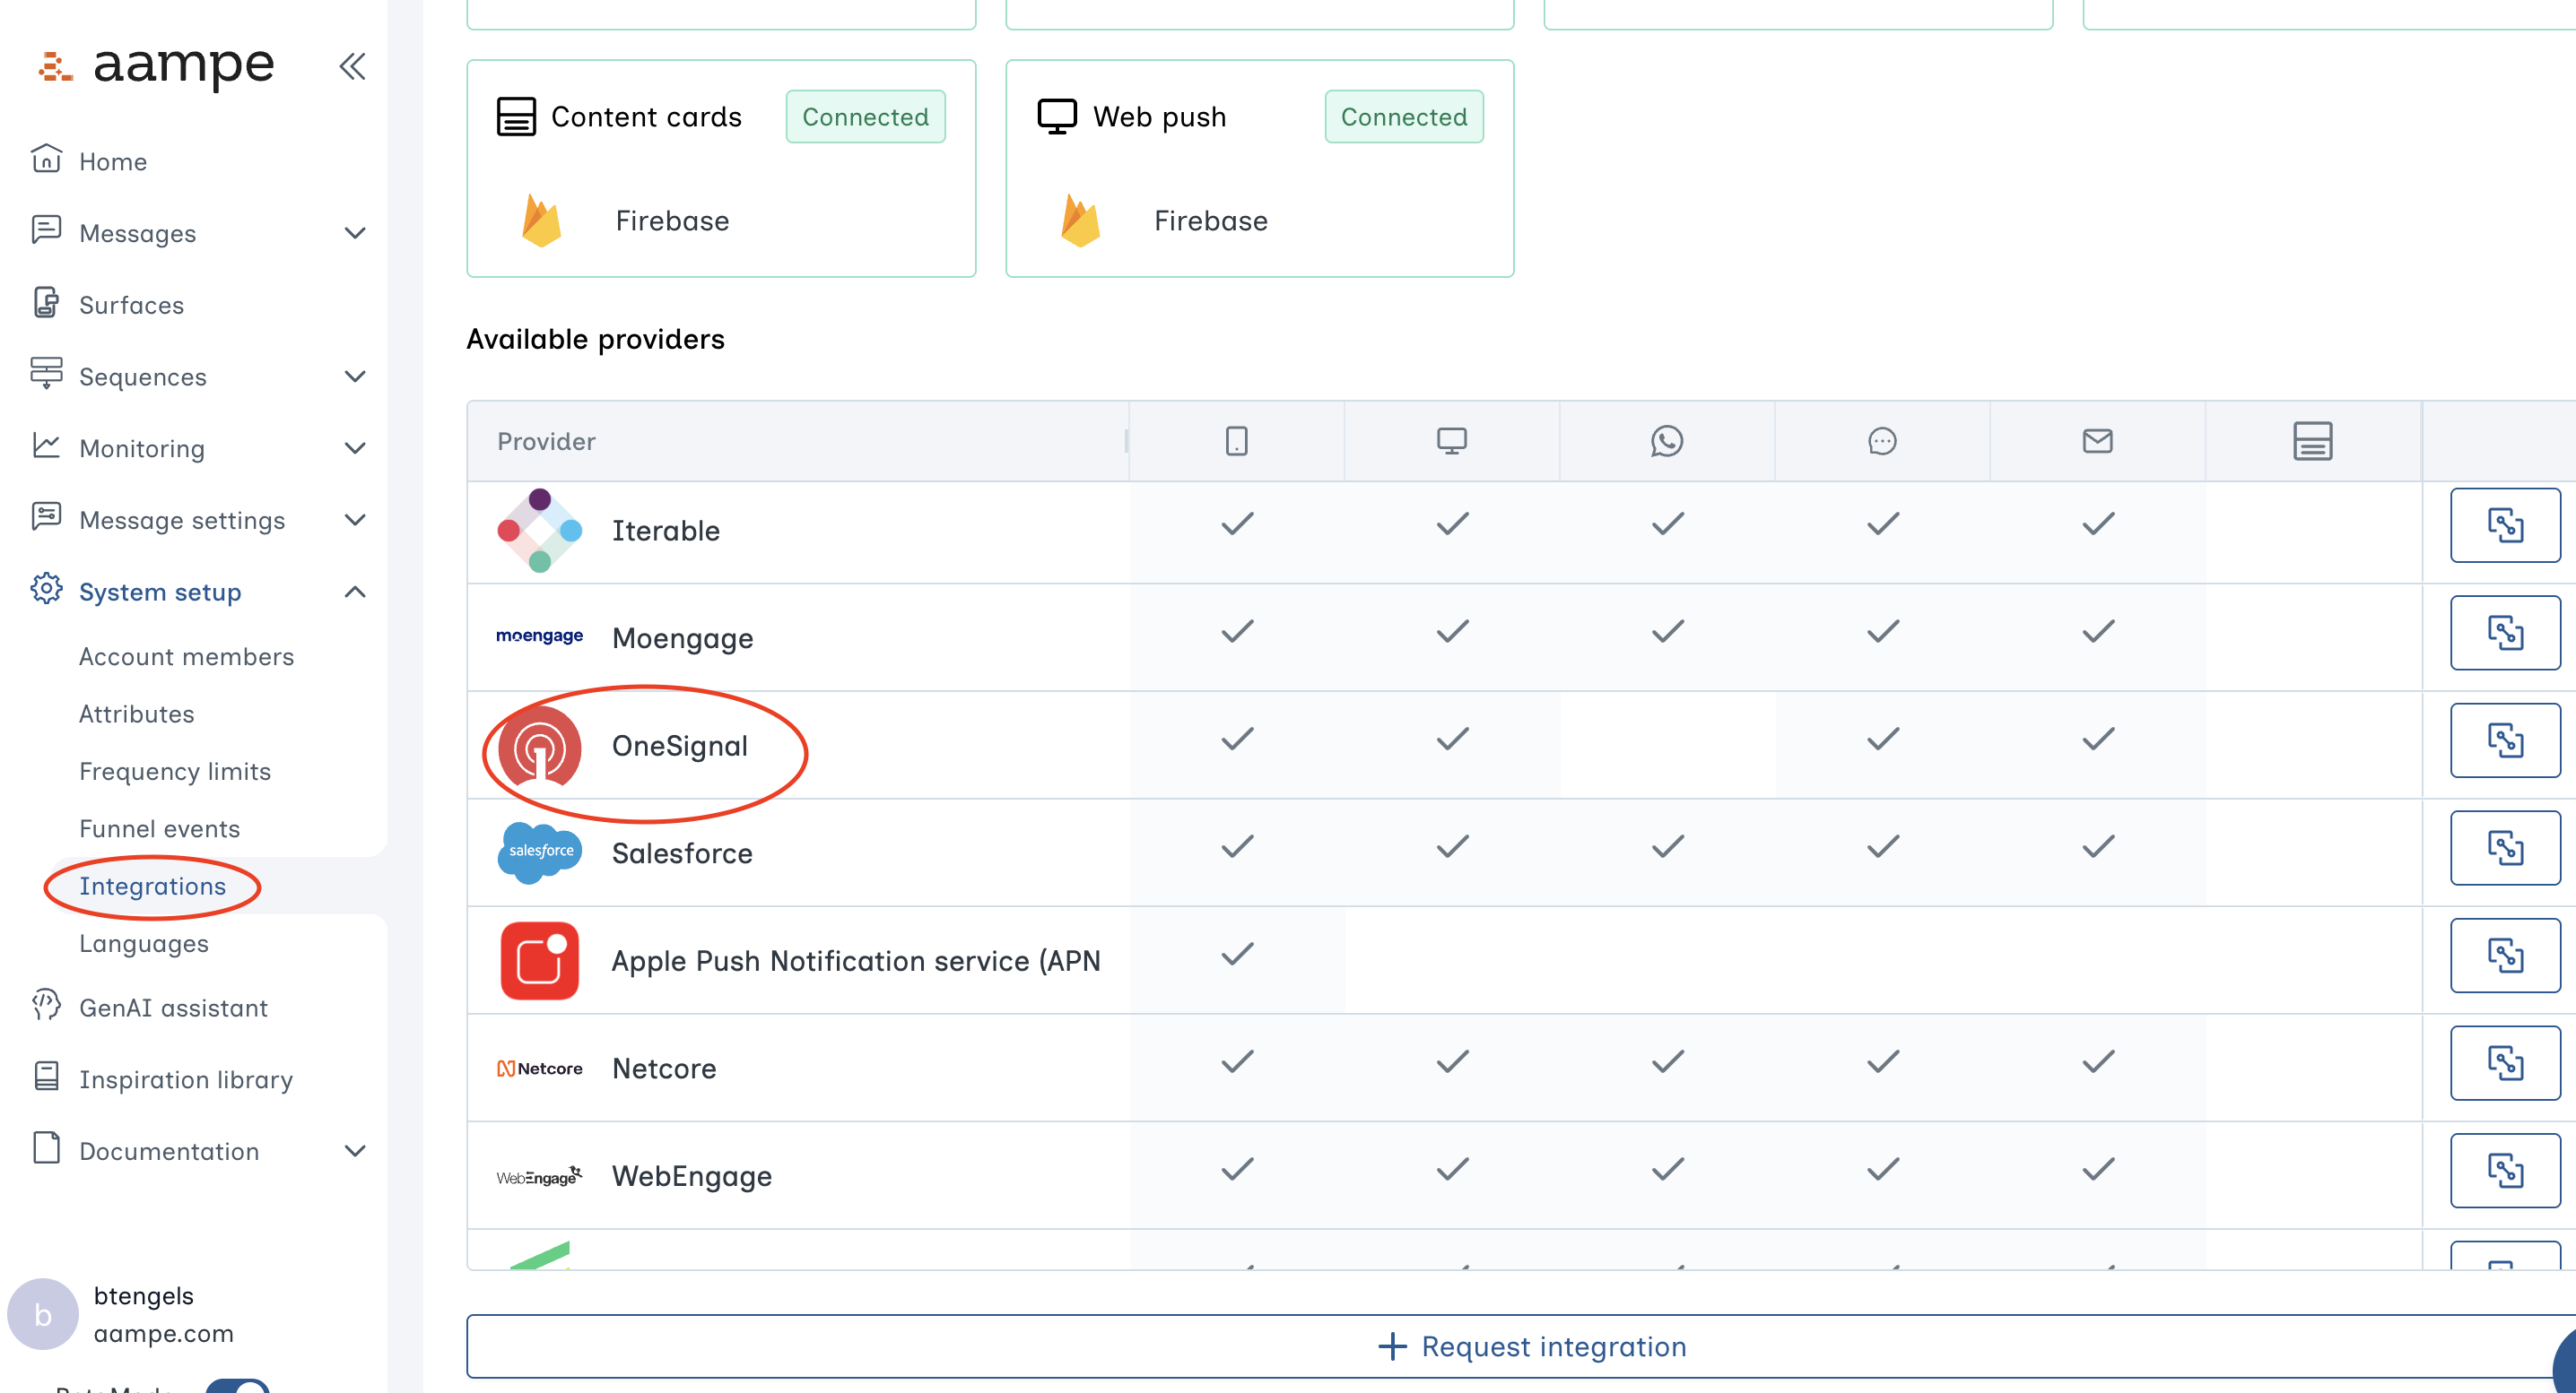Select Surfaces in the sidebar
The width and height of the screenshot is (2576, 1393).
pyautogui.click(x=131, y=305)
